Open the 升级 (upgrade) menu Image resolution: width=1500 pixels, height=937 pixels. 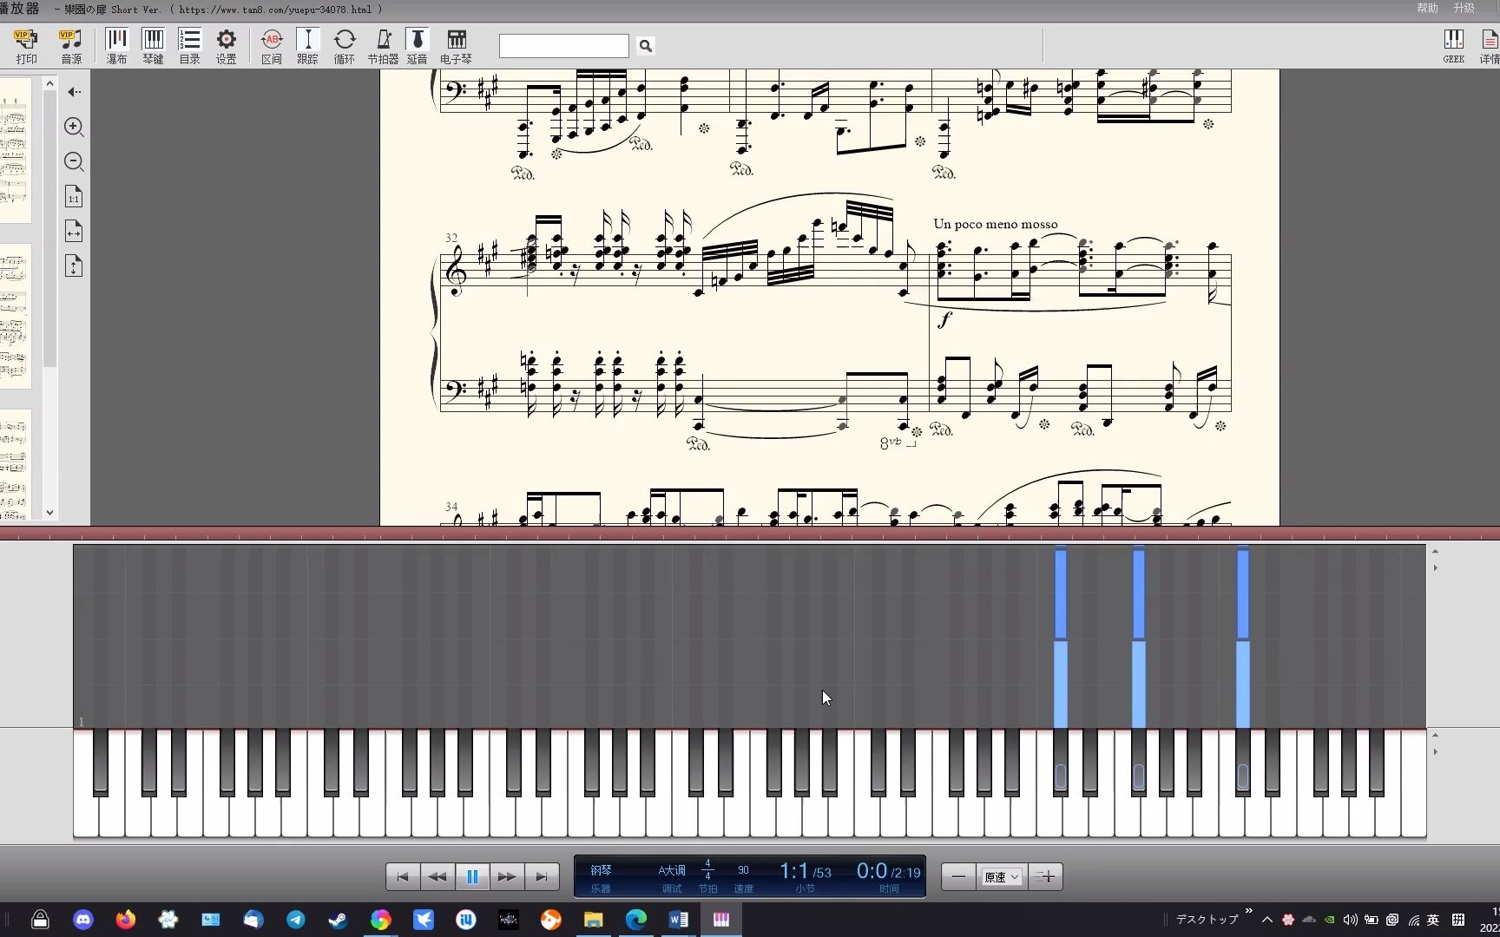pyautogui.click(x=1464, y=8)
